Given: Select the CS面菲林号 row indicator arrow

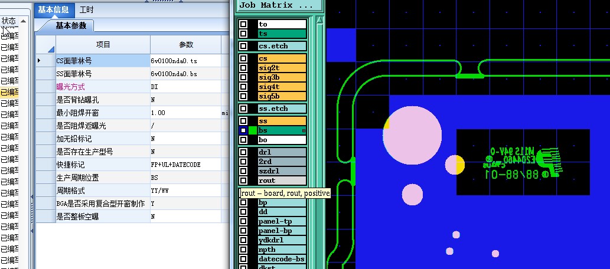Looking at the screenshot, I should click(x=39, y=61).
